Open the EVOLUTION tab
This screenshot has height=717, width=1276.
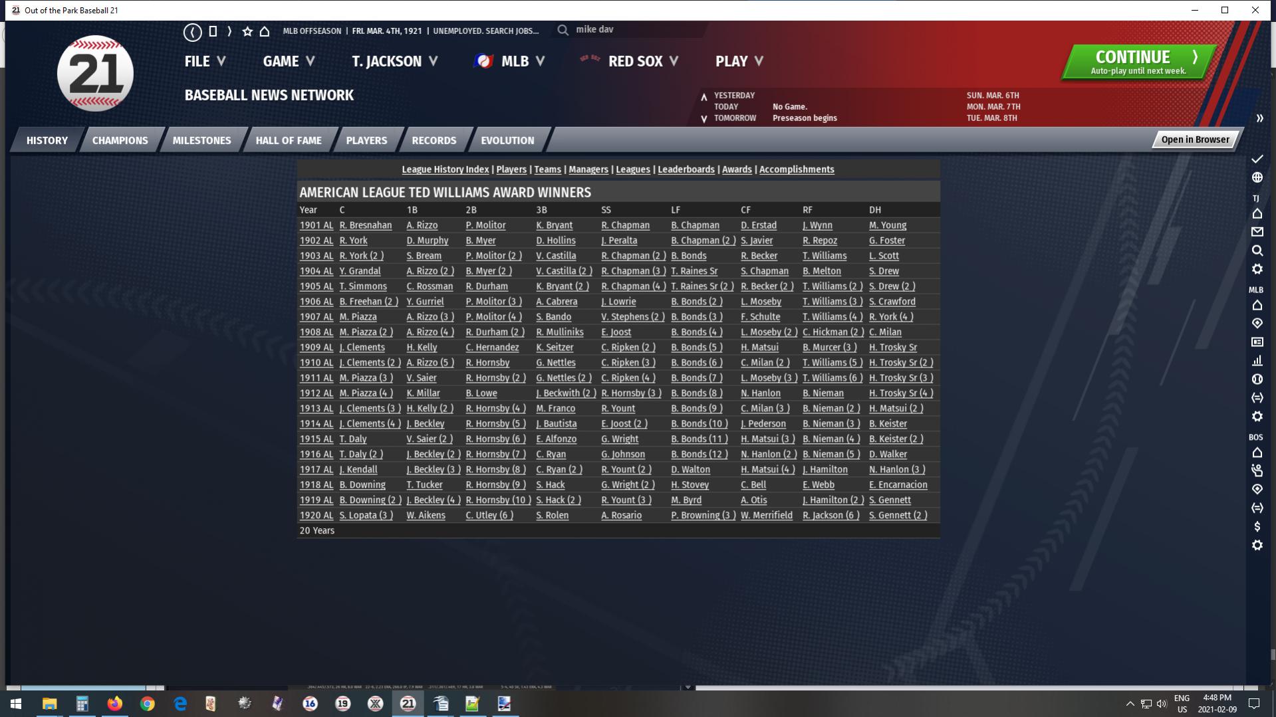coord(507,140)
